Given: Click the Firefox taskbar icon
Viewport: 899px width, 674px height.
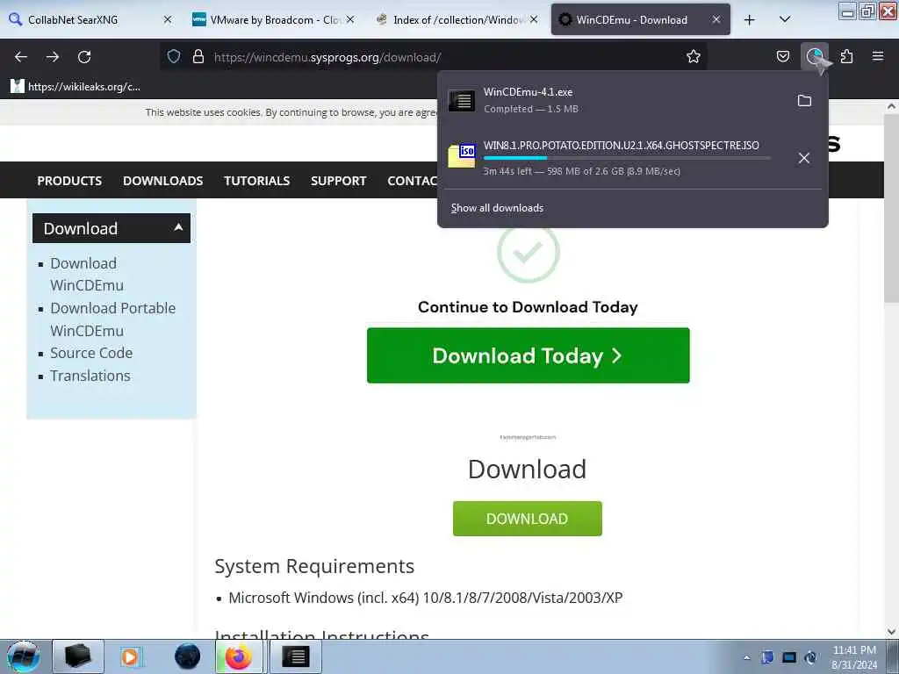Looking at the screenshot, I should tap(239, 656).
